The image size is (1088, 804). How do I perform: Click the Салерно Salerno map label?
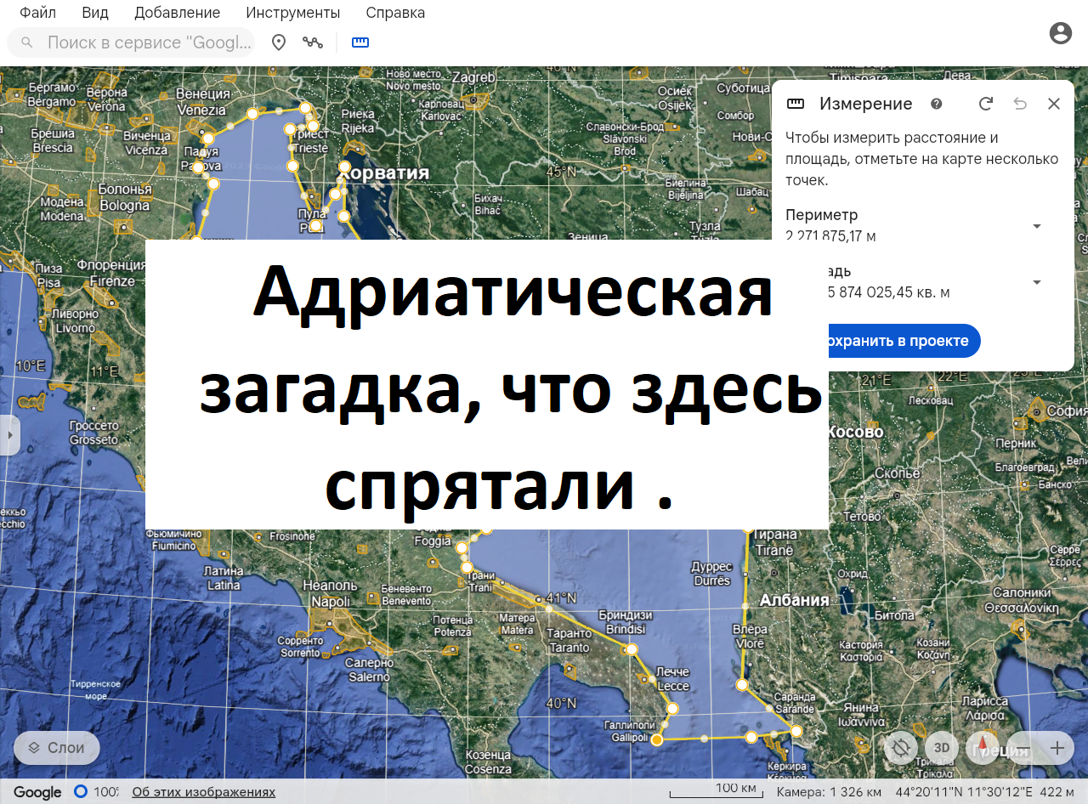370,670
